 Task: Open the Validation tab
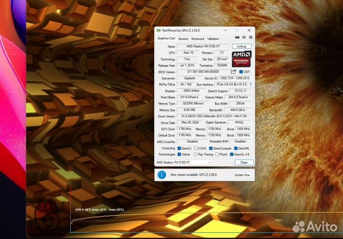click(213, 39)
